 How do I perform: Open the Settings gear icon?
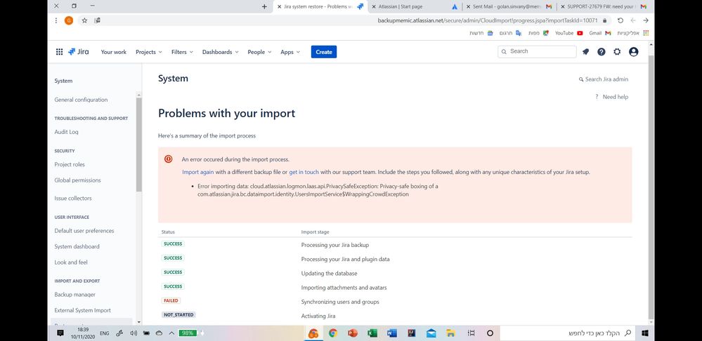click(x=617, y=52)
